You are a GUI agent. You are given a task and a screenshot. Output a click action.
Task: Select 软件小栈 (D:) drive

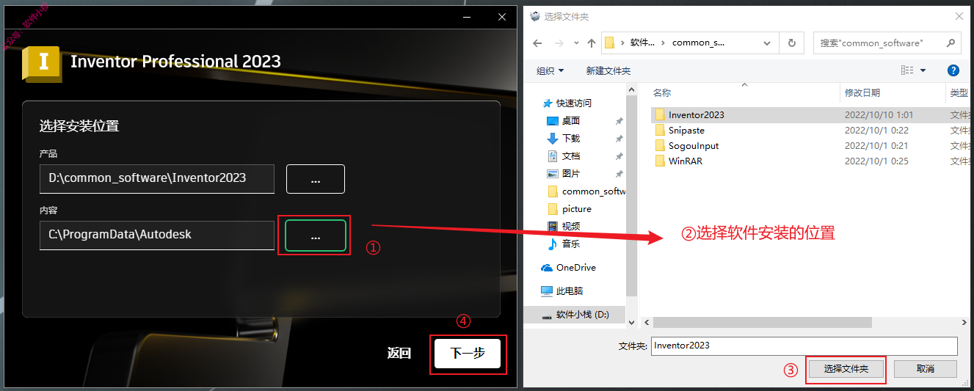point(583,314)
